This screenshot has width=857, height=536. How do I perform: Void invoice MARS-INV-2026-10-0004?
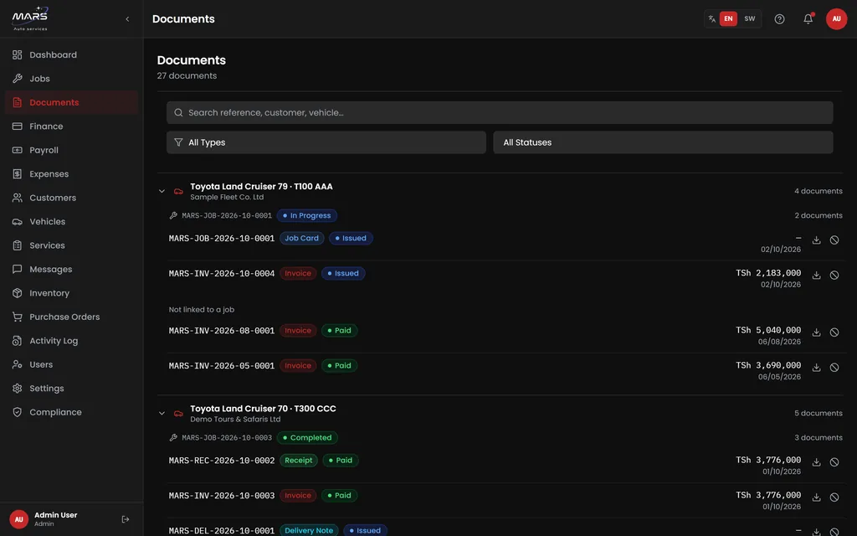click(834, 275)
